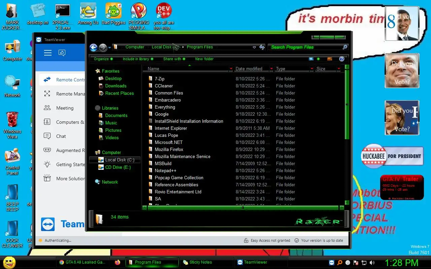Open recent pages dropdown next to forward button
This screenshot has height=269, width=431.
109,48
